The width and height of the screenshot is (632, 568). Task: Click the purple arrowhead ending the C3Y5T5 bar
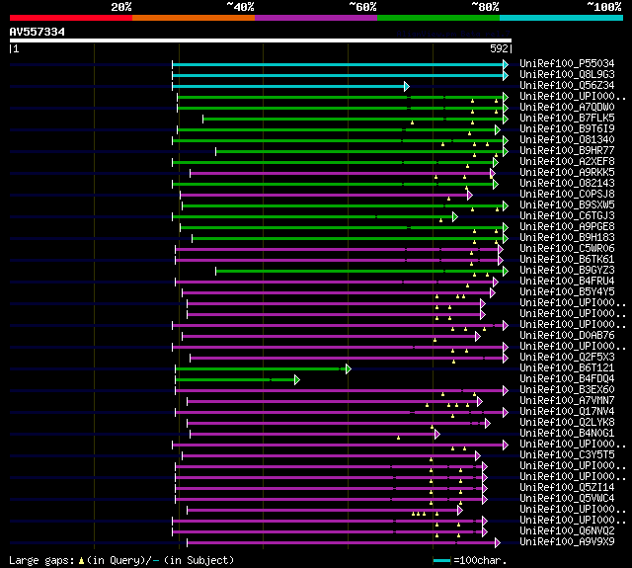(478, 456)
